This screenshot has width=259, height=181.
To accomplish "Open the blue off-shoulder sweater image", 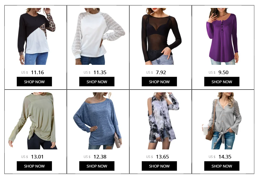I will [x=98, y=121].
